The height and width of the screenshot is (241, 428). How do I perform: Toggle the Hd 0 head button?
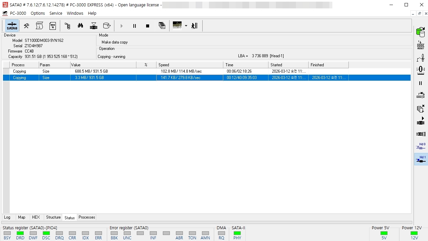(421, 147)
